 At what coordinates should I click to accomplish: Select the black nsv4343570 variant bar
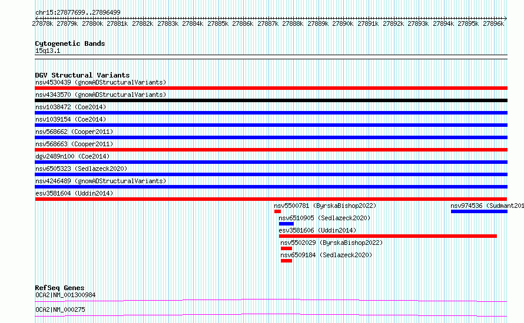[x=271, y=100]
